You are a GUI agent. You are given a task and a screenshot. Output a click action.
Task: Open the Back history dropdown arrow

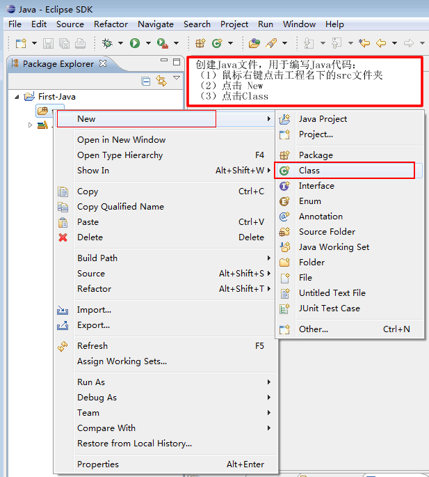click(x=394, y=43)
